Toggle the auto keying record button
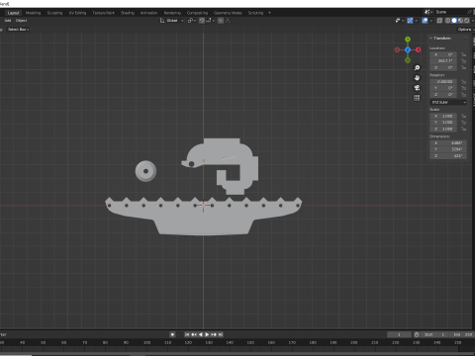The image size is (475, 356). 172,334
